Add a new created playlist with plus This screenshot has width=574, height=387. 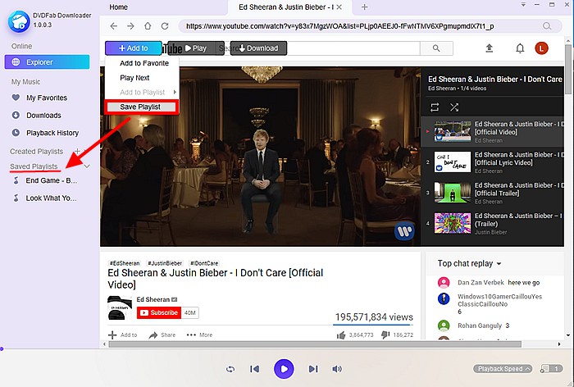77,151
